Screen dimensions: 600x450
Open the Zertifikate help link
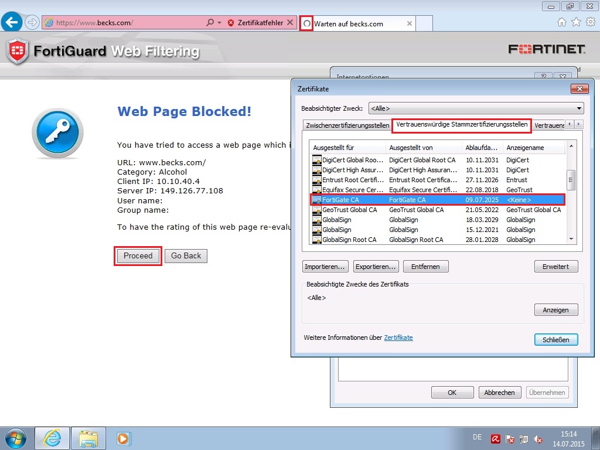pyautogui.click(x=398, y=337)
